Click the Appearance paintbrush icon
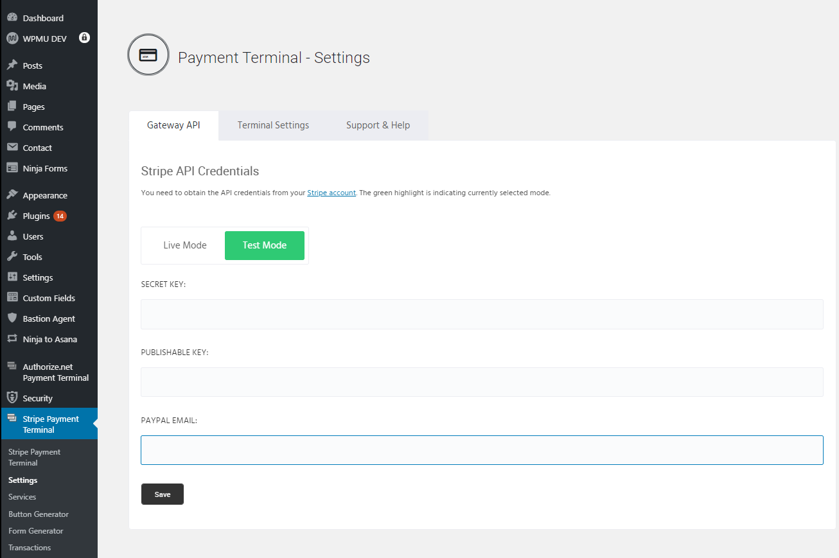The height and width of the screenshot is (558, 839). pos(12,195)
